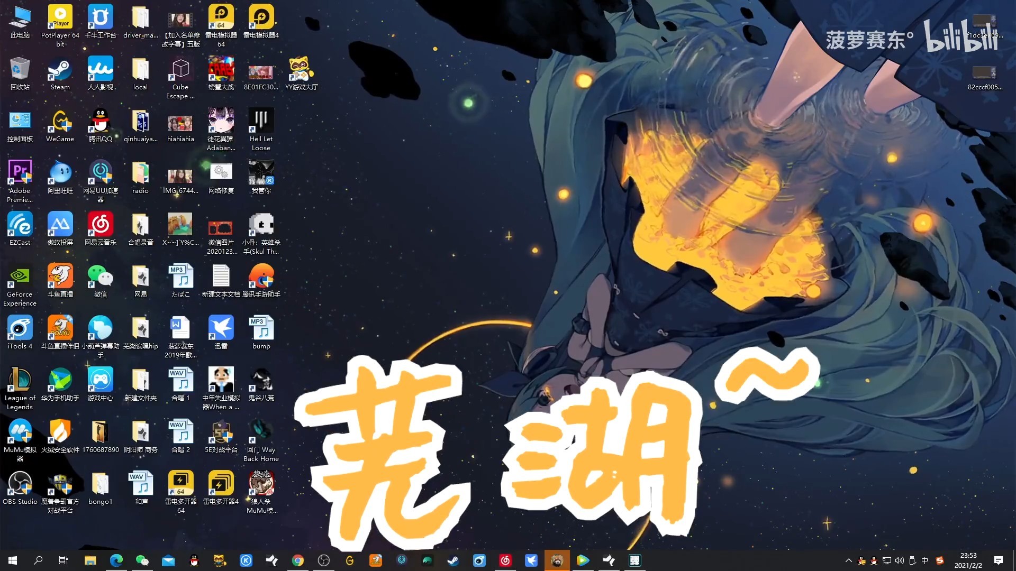Open Sogou input tray icon

pyautogui.click(x=940, y=560)
